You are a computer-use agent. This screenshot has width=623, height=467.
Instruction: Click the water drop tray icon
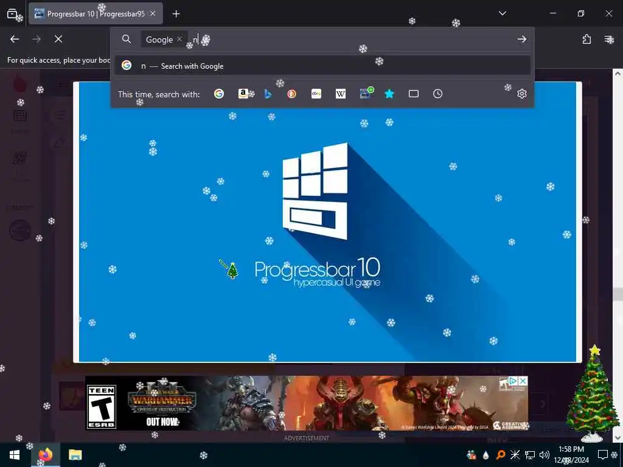486,455
